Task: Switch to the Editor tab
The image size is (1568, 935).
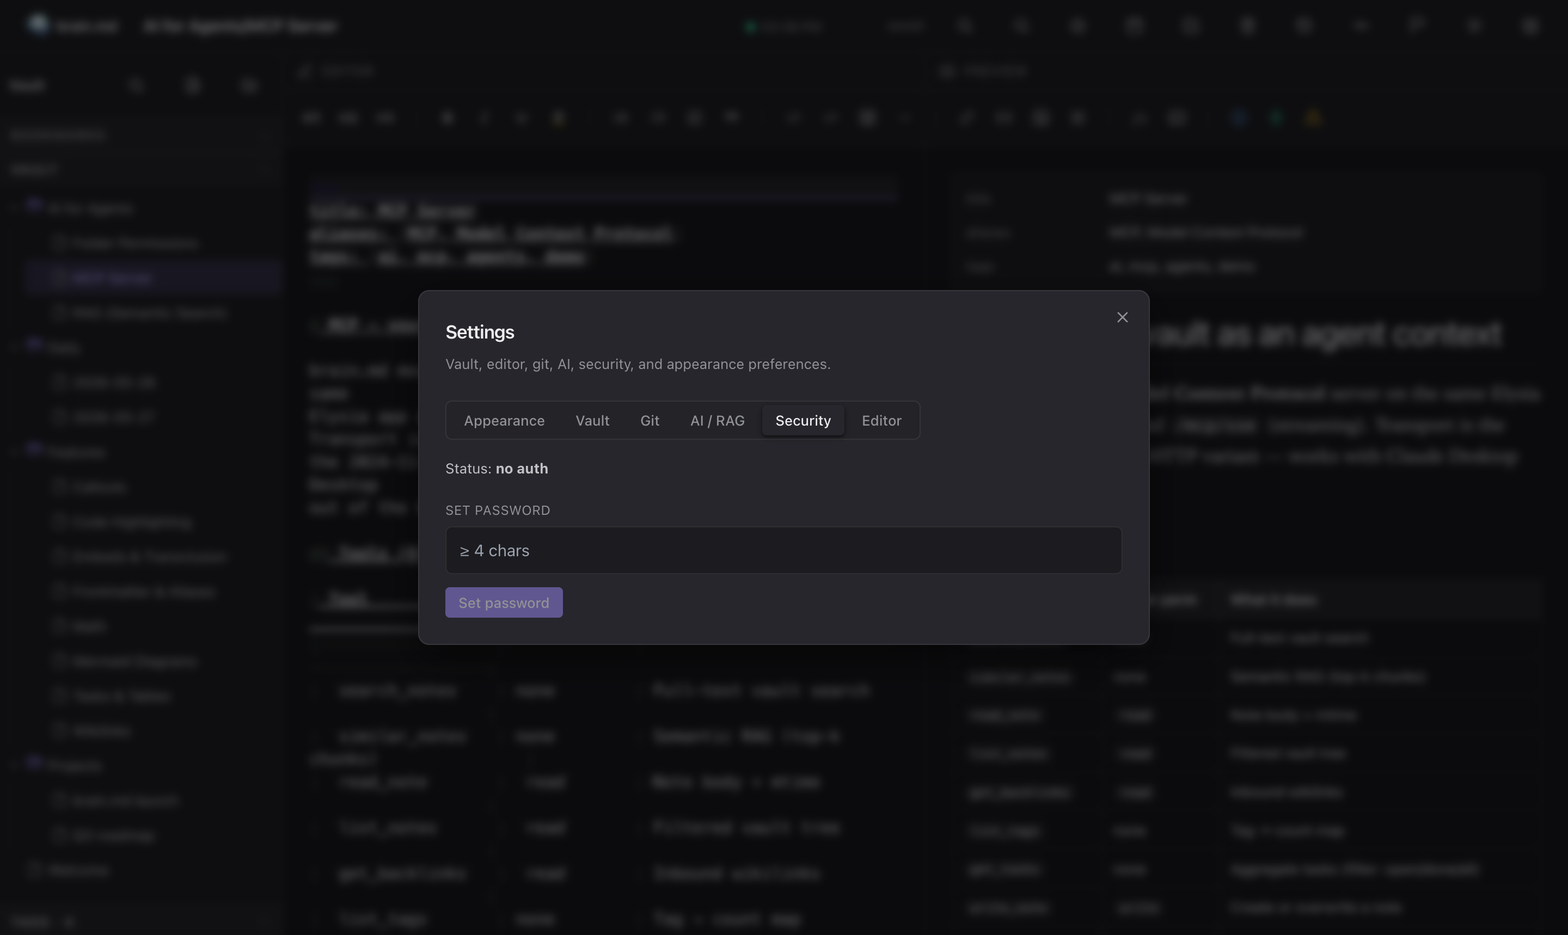Action: 881,420
